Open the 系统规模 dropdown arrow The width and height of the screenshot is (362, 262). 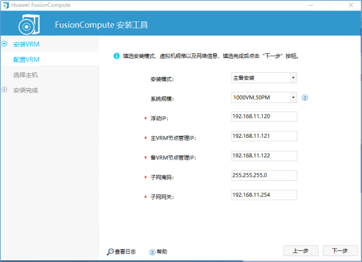tap(293, 98)
